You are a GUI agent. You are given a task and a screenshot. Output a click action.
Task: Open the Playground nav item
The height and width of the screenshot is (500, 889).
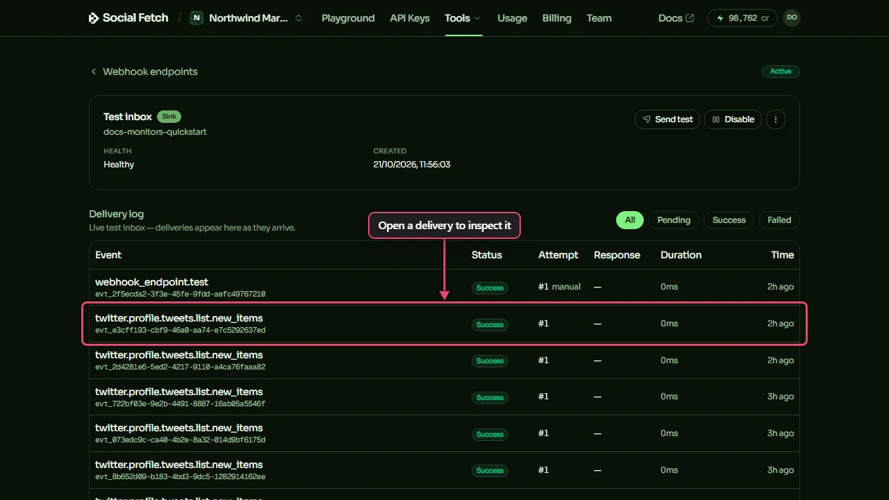[x=348, y=18]
